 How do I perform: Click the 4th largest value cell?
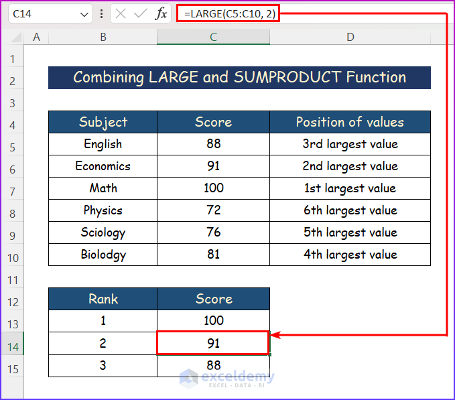pyautogui.click(x=350, y=255)
